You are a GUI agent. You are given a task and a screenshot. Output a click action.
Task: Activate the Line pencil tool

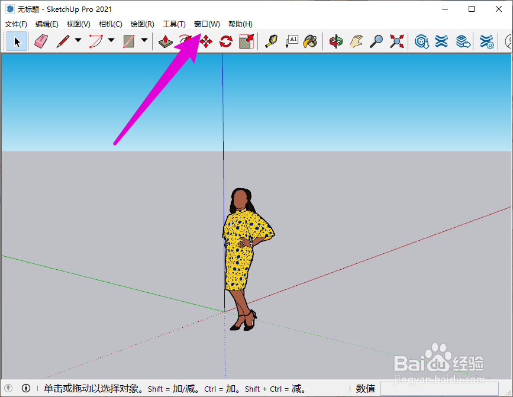click(x=63, y=41)
